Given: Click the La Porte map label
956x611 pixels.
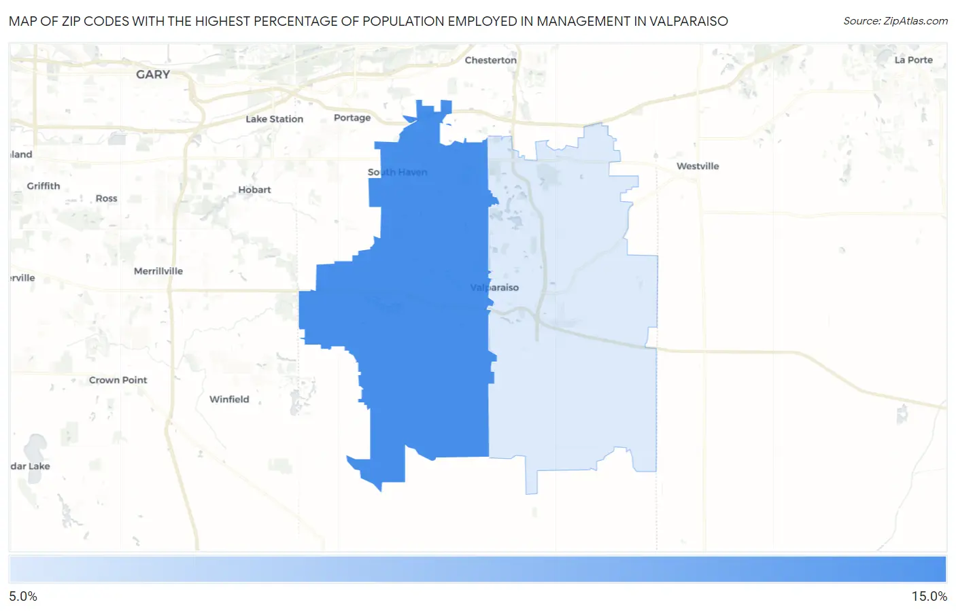Looking at the screenshot, I should pos(913,60).
